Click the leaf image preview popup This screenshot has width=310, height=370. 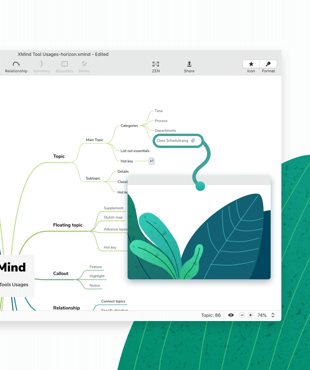[199, 228]
